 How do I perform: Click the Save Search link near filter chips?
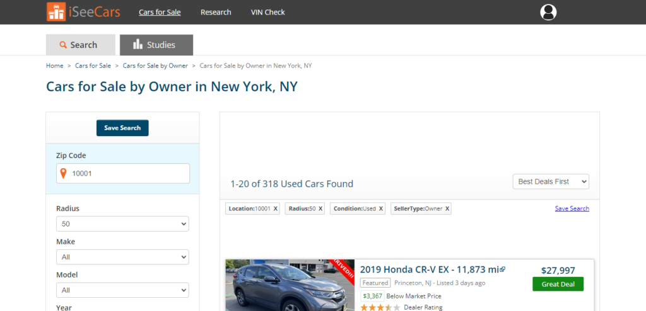coord(572,208)
